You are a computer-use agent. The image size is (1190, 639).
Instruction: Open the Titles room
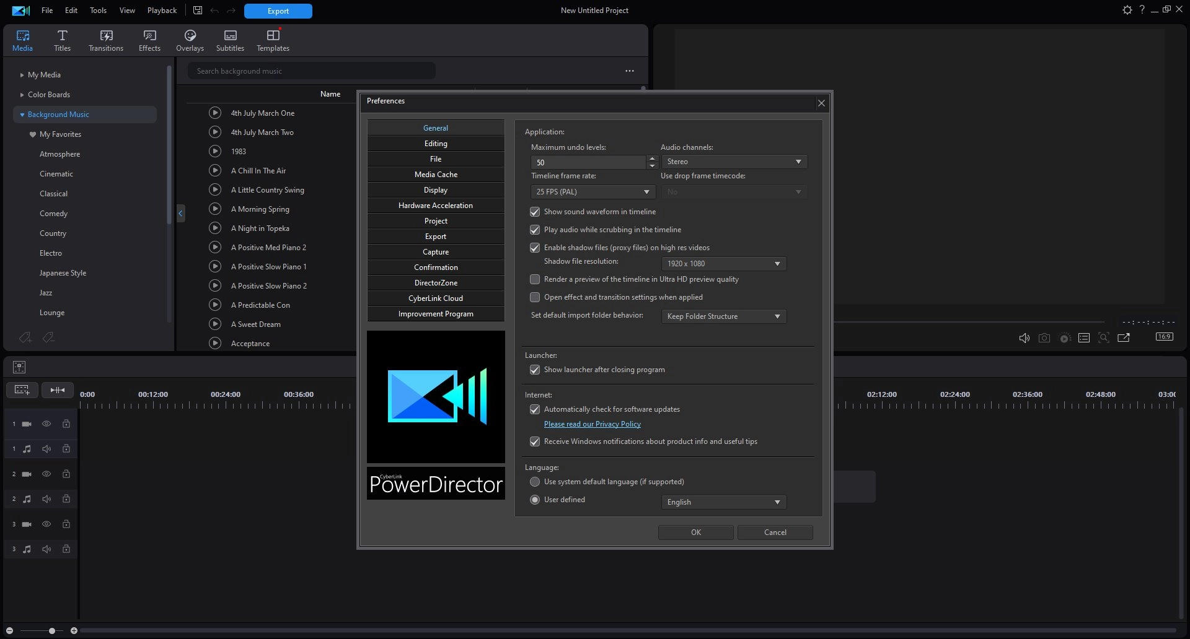(x=62, y=40)
